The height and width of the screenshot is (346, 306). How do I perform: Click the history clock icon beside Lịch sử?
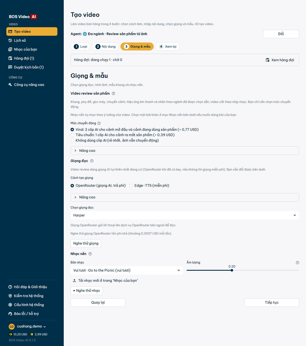[10, 40]
